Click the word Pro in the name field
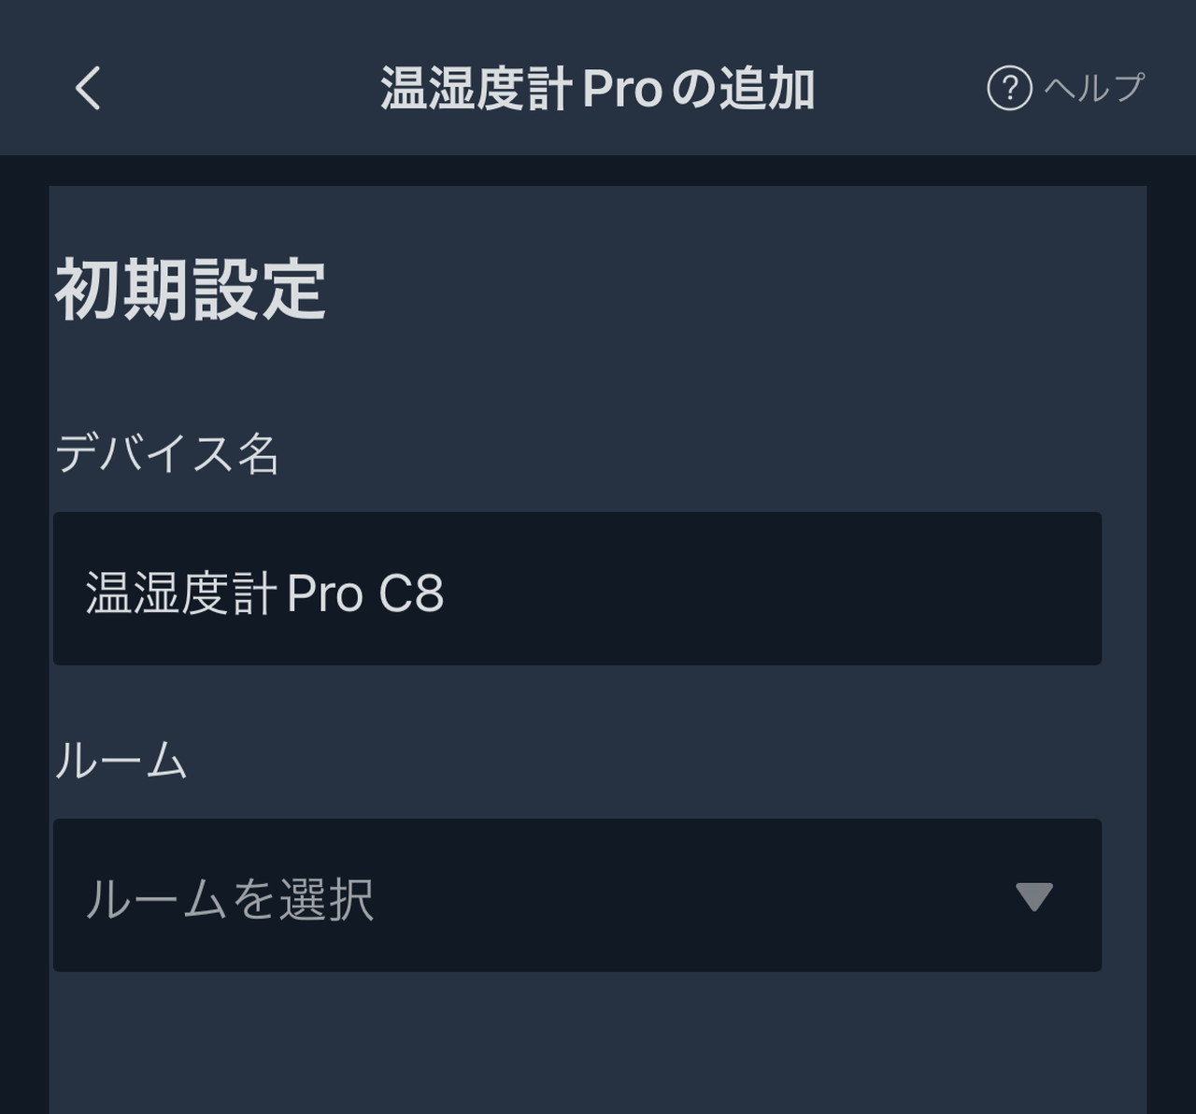This screenshot has height=1114, width=1196. pyautogui.click(x=324, y=593)
